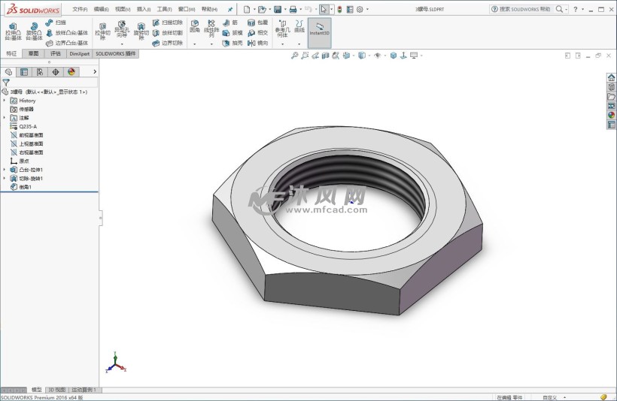Click the Revolved Cut (旋转切除) tool
The width and height of the screenshot is (617, 401).
(x=141, y=32)
